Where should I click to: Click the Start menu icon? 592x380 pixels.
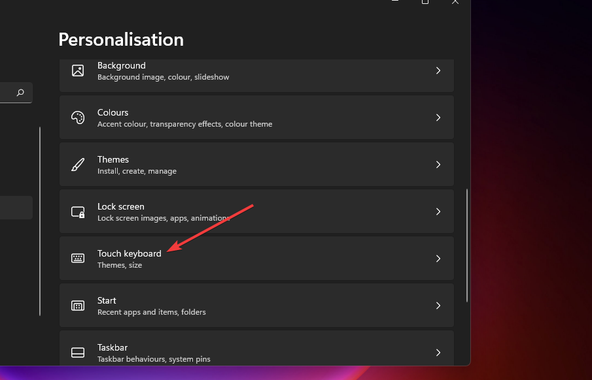point(78,306)
